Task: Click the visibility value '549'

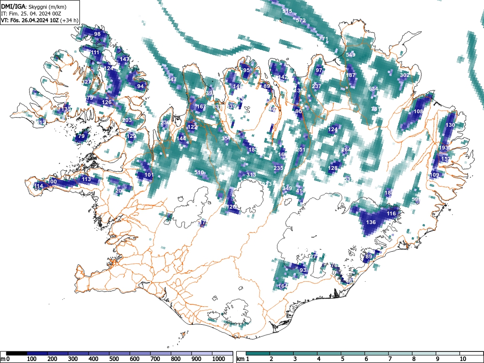Action: click(x=350, y=55)
